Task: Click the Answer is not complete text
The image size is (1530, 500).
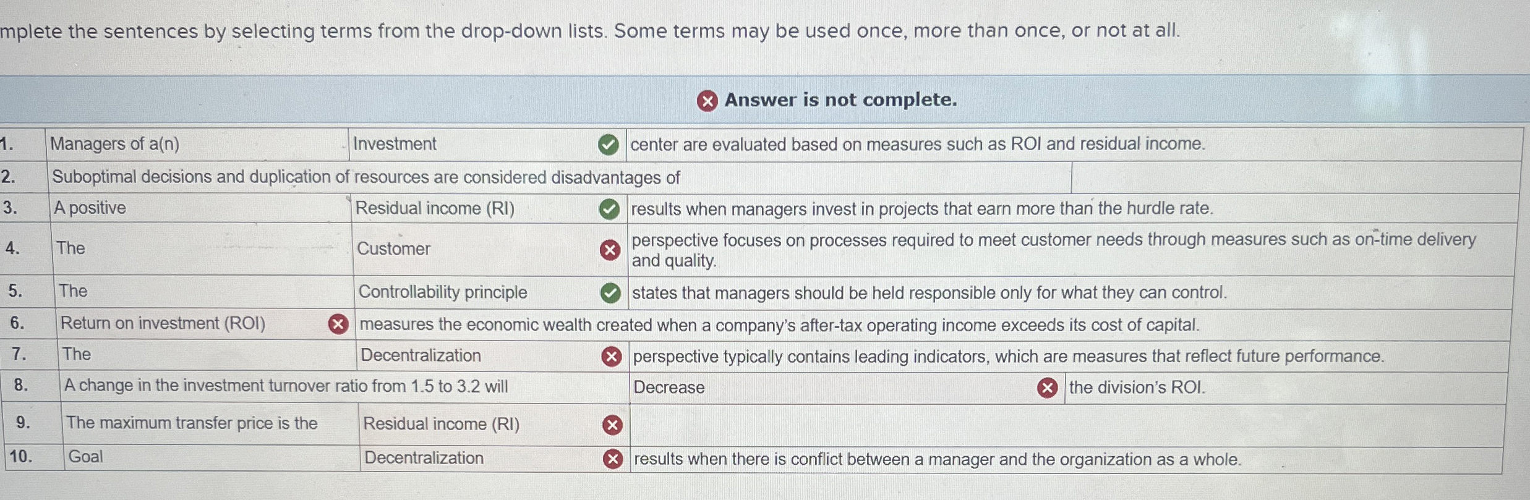Action: pos(841,100)
